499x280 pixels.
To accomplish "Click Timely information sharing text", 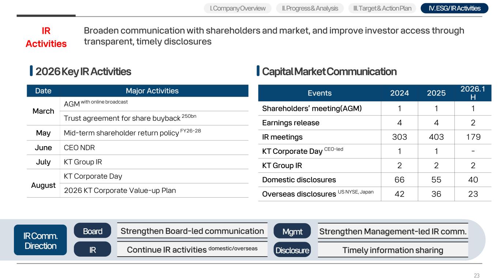I will (x=393, y=250).
